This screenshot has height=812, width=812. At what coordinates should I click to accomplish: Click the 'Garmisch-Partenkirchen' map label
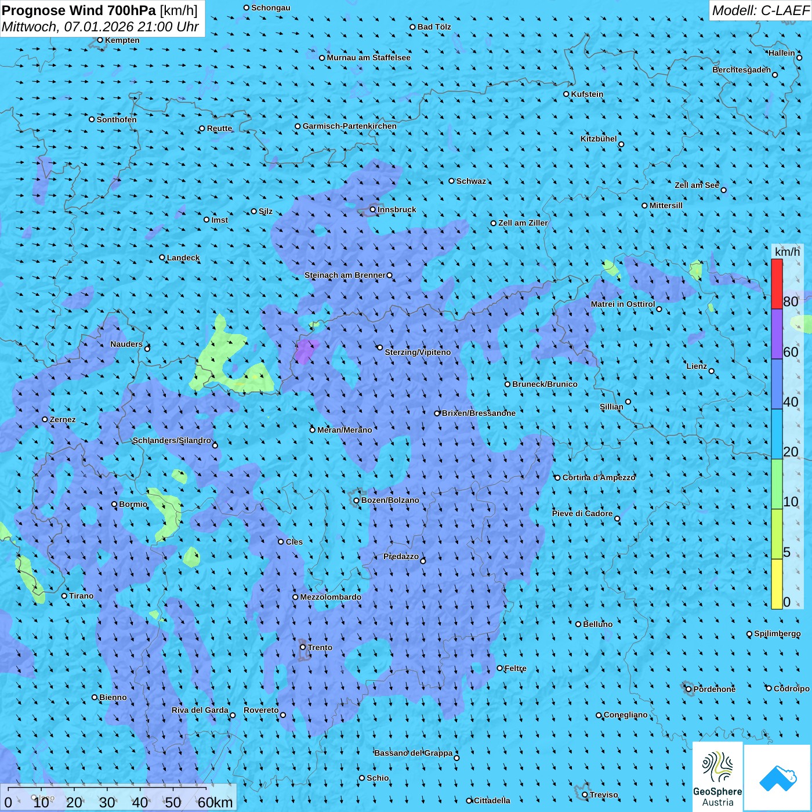pyautogui.click(x=350, y=126)
